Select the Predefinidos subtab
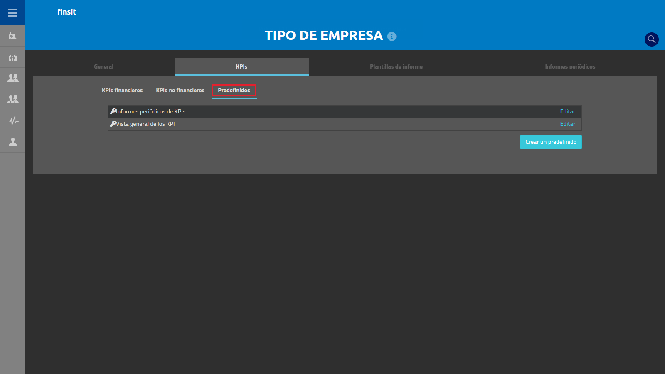 point(234,90)
